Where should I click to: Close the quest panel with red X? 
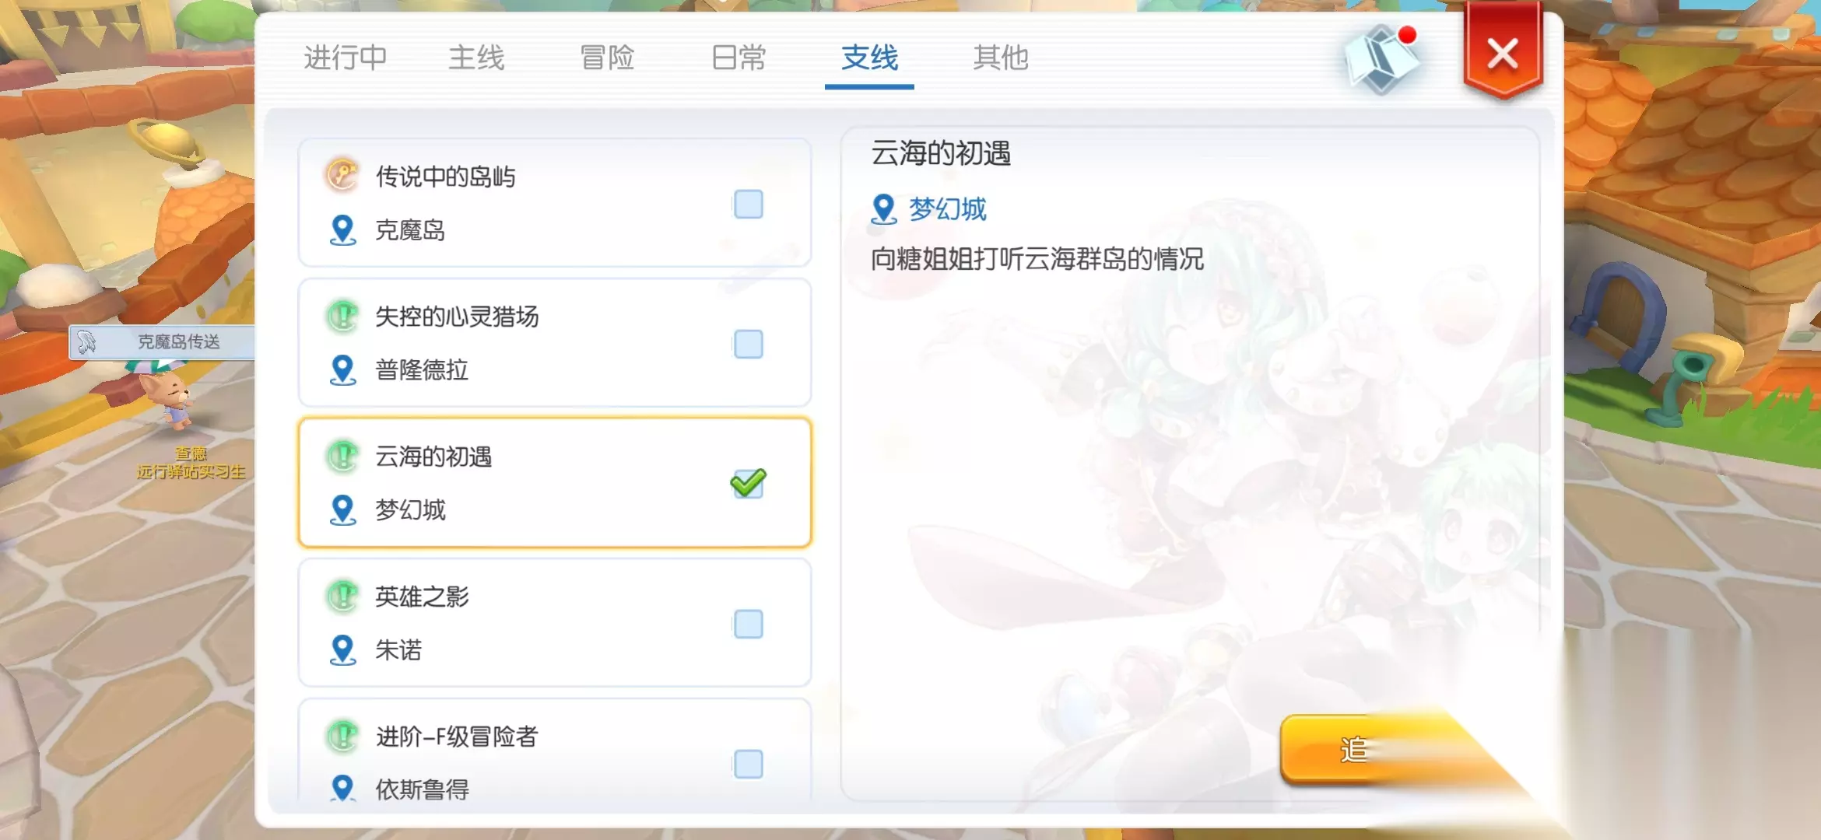[1502, 54]
